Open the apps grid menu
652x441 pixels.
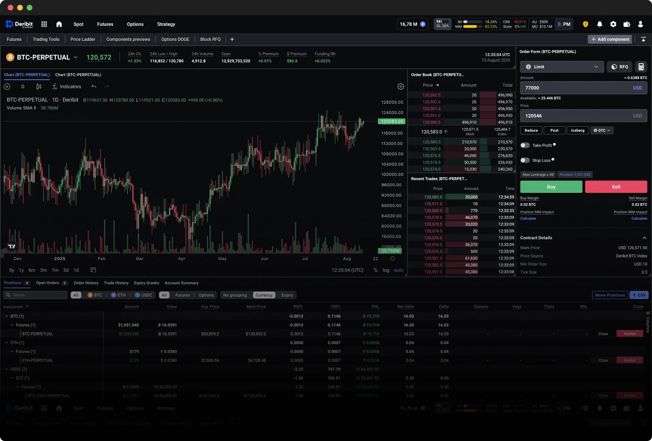tap(44, 24)
